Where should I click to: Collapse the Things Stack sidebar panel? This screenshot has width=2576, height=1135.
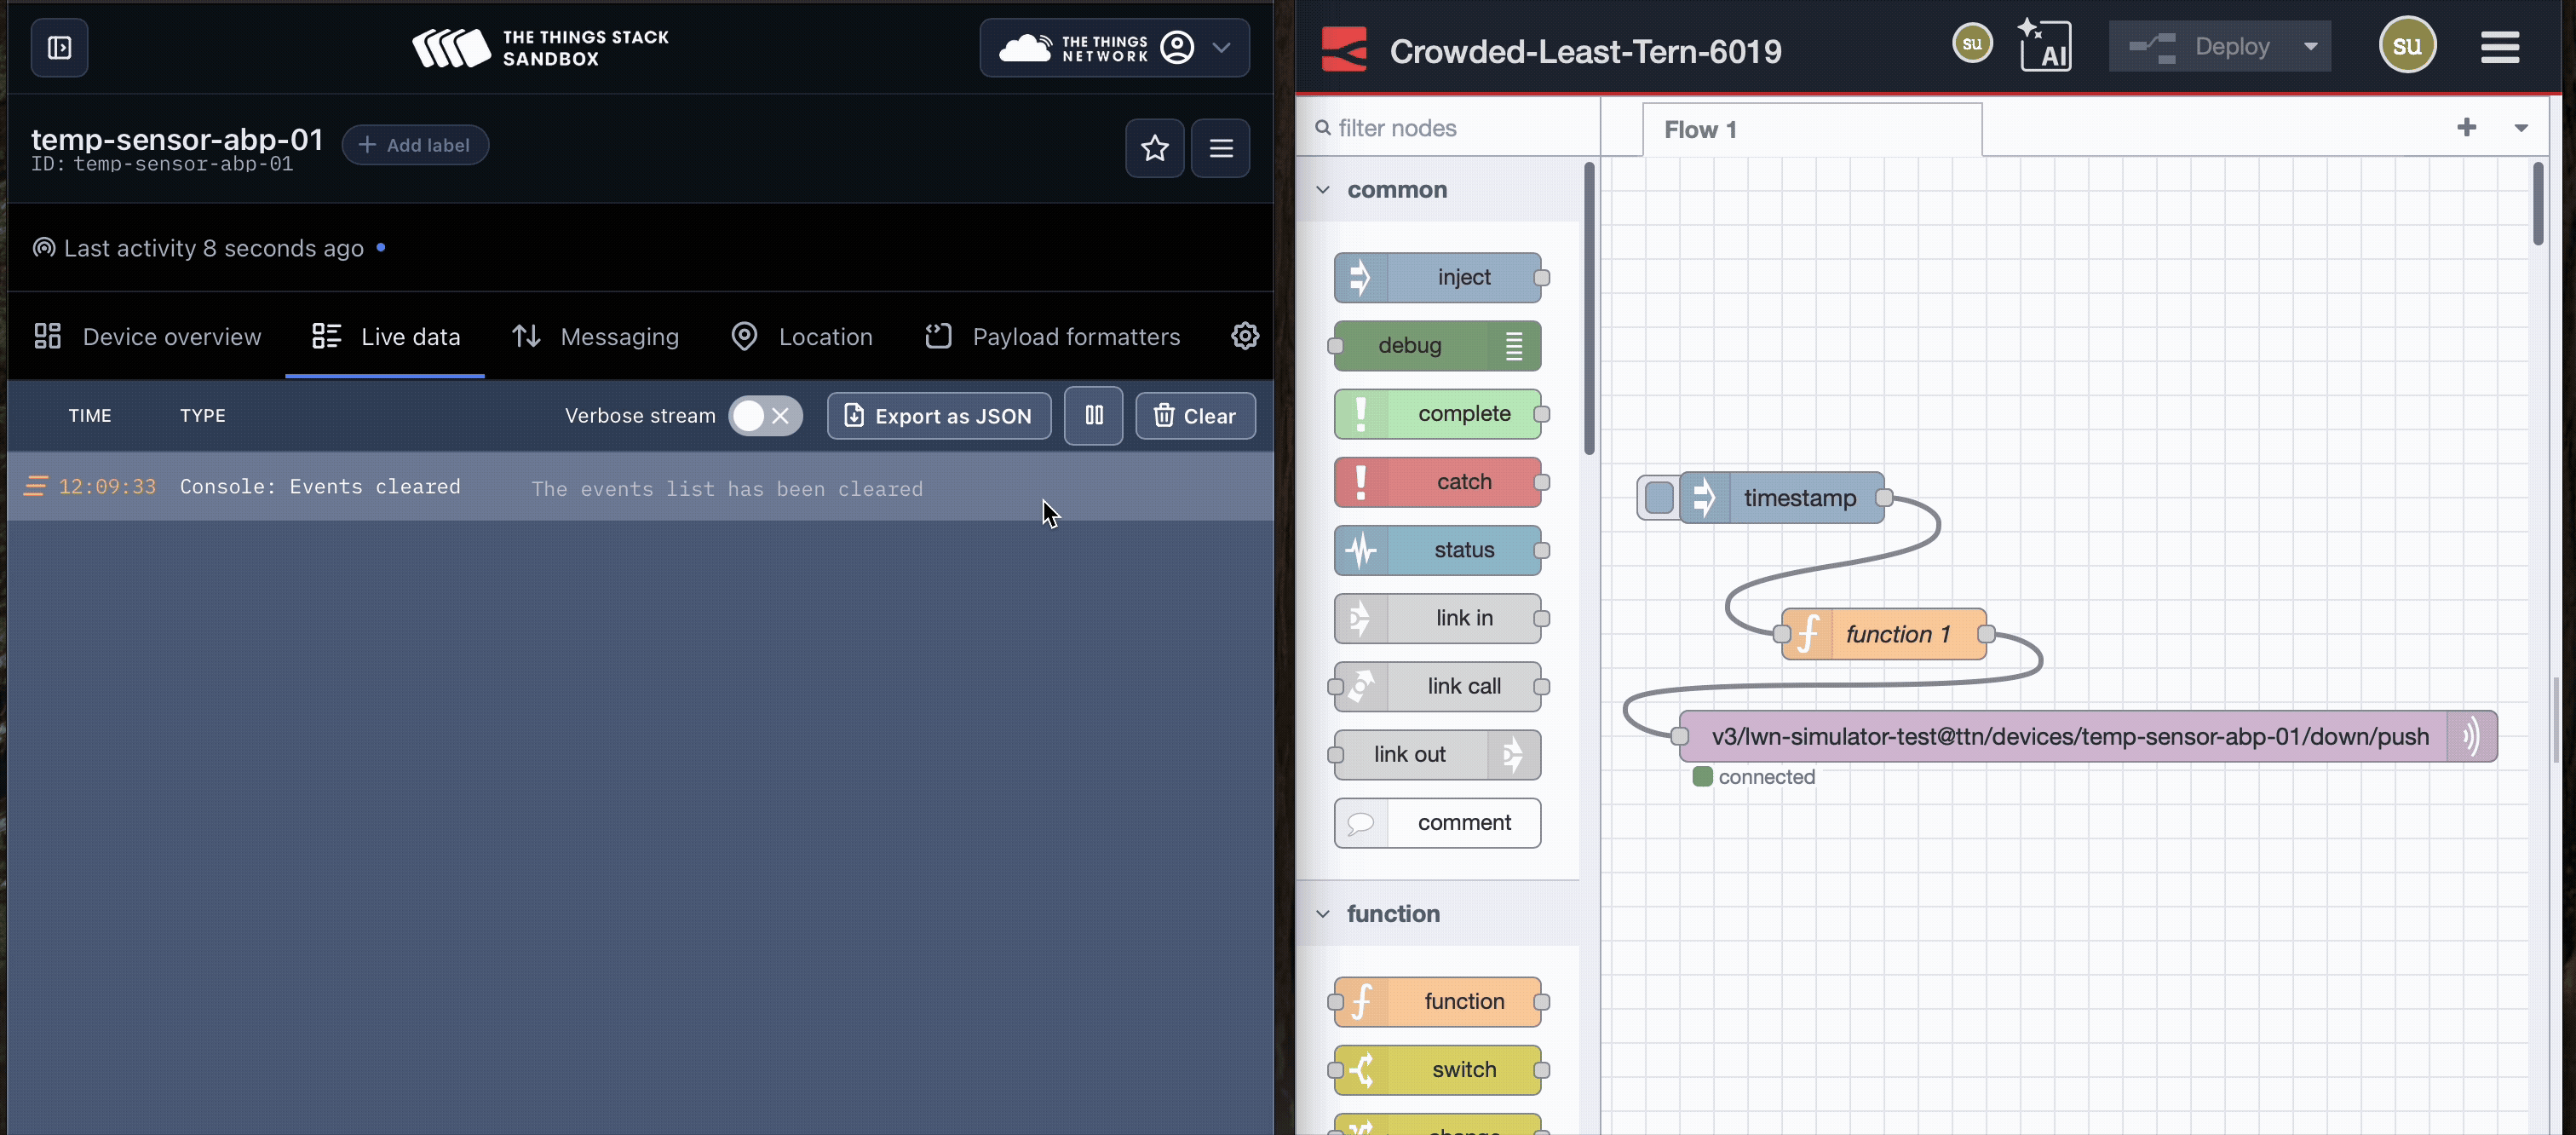pos(59,47)
